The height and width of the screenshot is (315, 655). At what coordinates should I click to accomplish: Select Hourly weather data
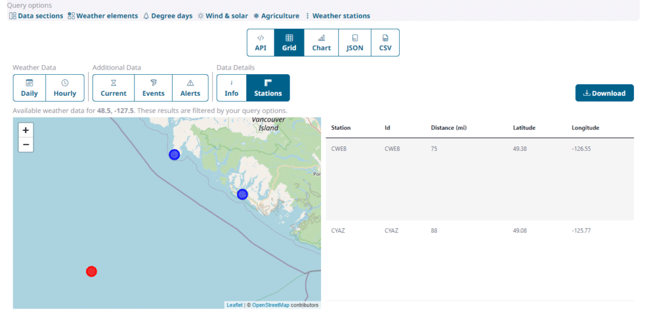click(65, 88)
